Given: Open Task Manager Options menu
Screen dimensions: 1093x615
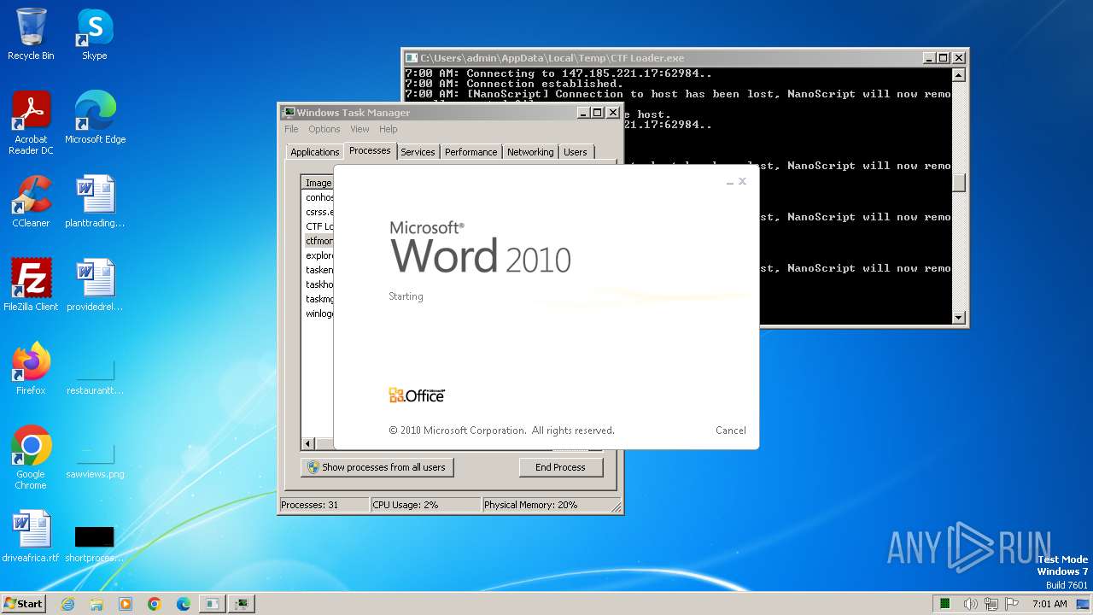Looking at the screenshot, I should coord(324,129).
